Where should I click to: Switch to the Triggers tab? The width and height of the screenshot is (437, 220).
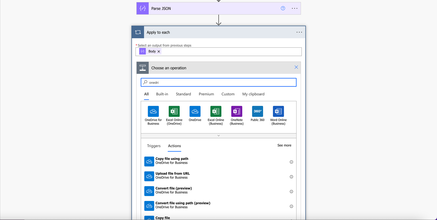tap(154, 146)
